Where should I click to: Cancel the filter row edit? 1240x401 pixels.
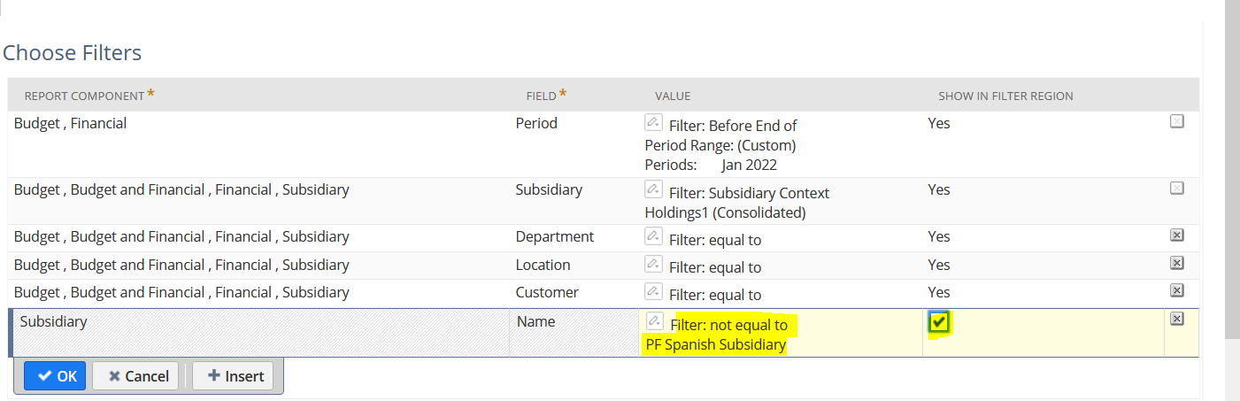(136, 376)
